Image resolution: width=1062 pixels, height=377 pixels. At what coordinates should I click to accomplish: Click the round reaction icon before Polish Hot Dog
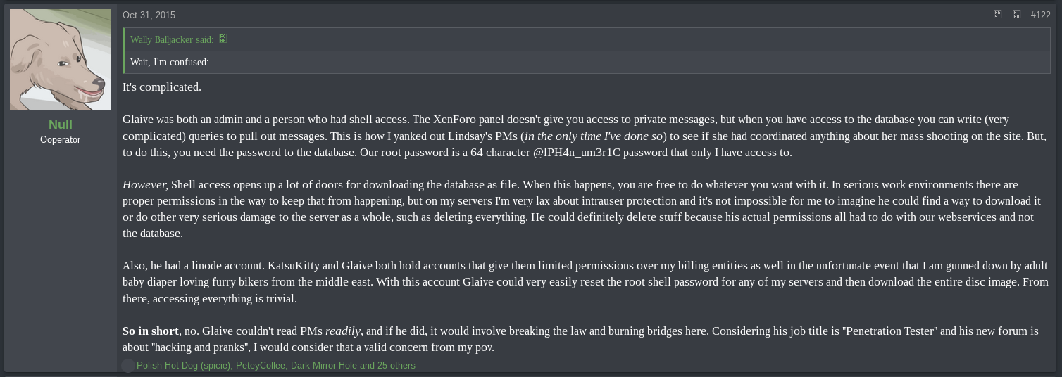pyautogui.click(x=127, y=365)
